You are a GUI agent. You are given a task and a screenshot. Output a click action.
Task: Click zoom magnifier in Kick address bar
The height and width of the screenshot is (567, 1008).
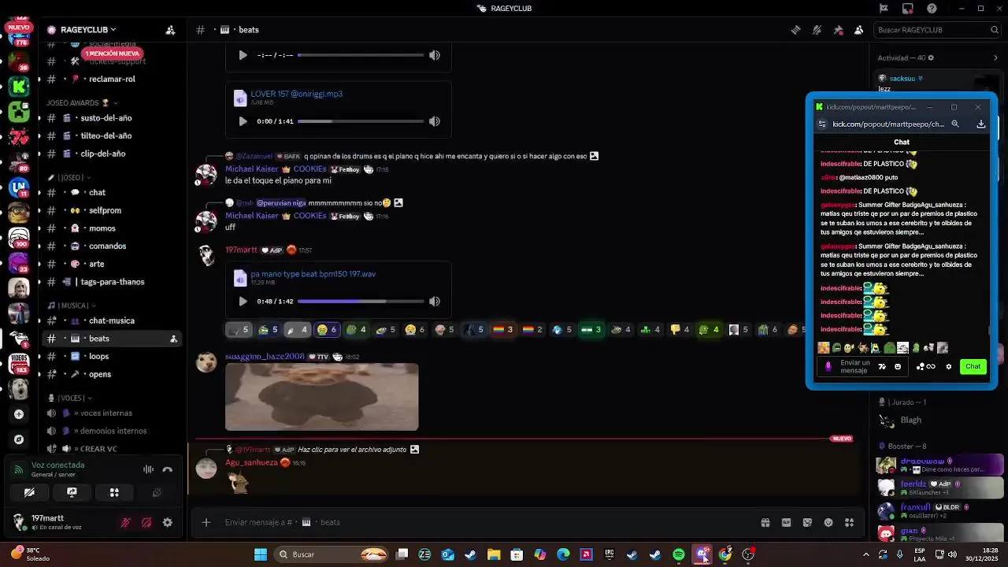(955, 124)
